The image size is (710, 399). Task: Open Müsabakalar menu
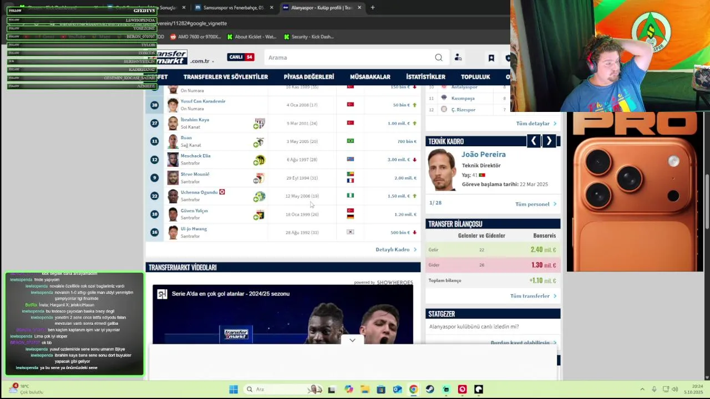tap(370, 77)
